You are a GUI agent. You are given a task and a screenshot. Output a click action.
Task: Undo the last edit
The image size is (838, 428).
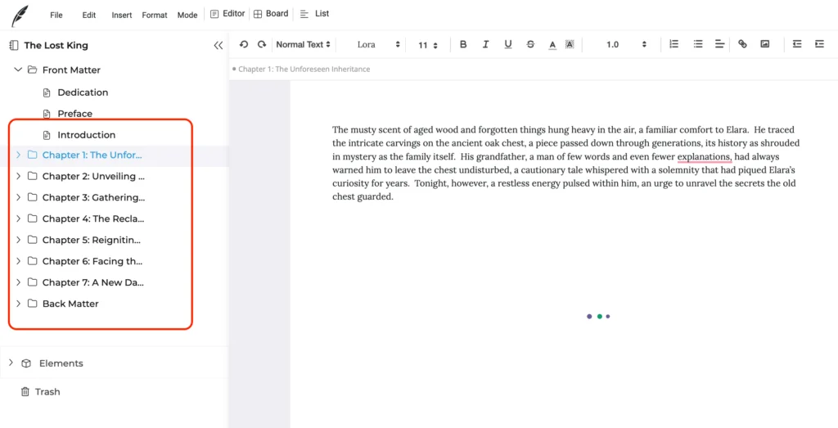(x=244, y=44)
